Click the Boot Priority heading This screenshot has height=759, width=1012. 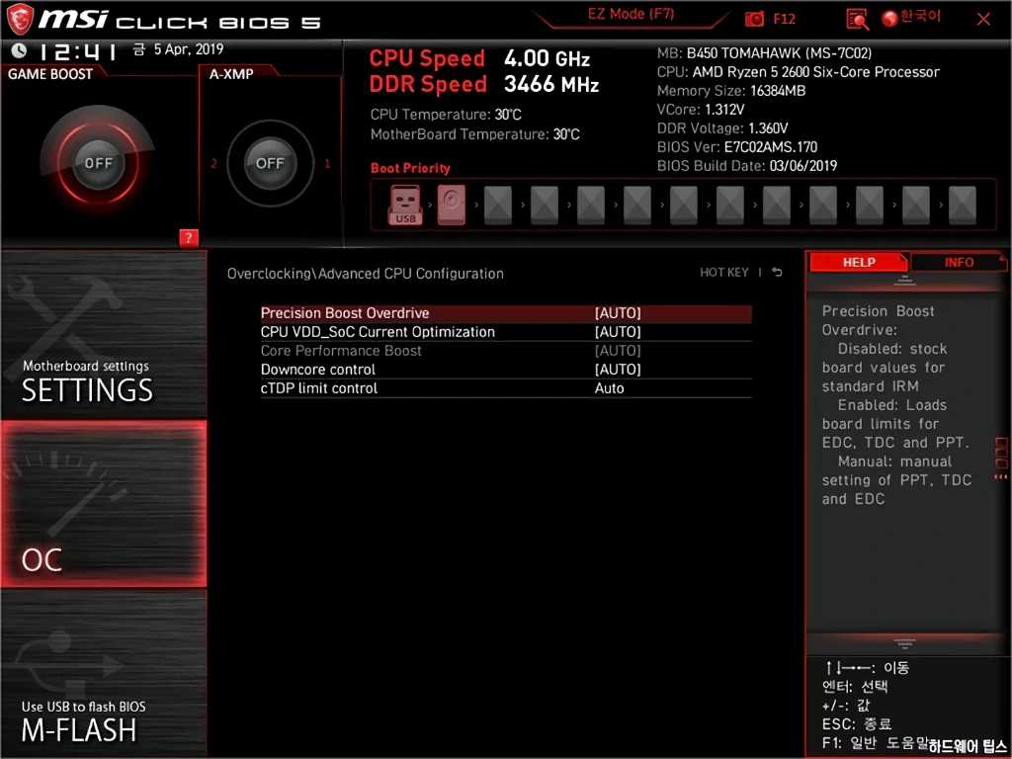410,168
